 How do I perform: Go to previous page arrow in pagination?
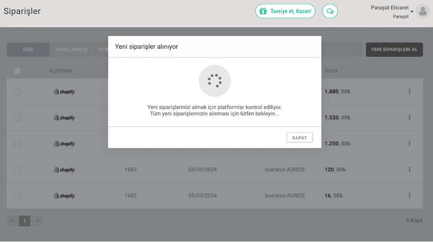click(x=12, y=221)
